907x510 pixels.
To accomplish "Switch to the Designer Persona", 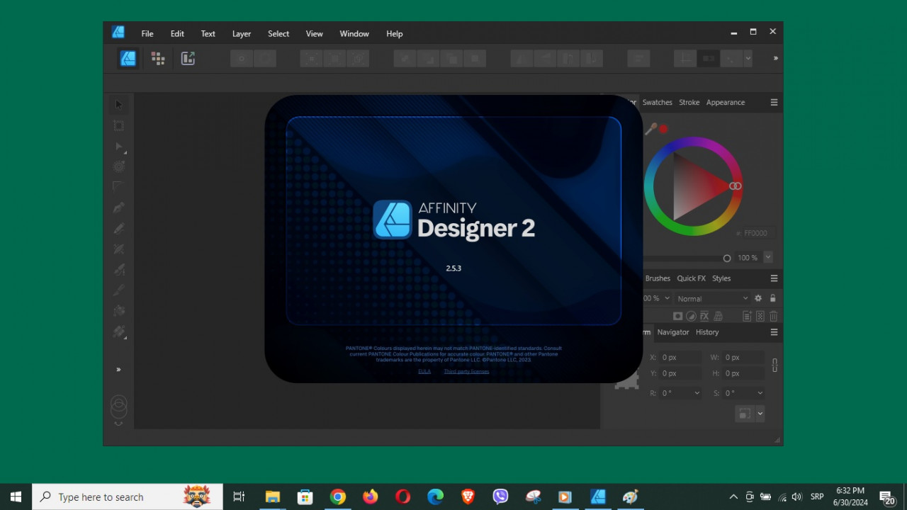I will click(128, 58).
